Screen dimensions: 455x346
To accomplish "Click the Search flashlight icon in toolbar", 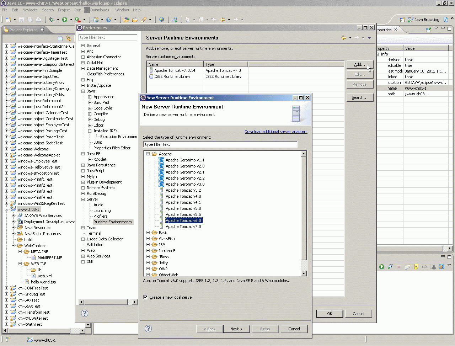I will click(x=144, y=20).
